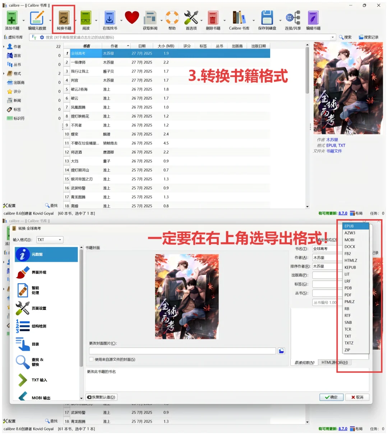Enable 使用来自源文件的封面 checkbox
This screenshot has width=388, height=435.
(91, 359)
